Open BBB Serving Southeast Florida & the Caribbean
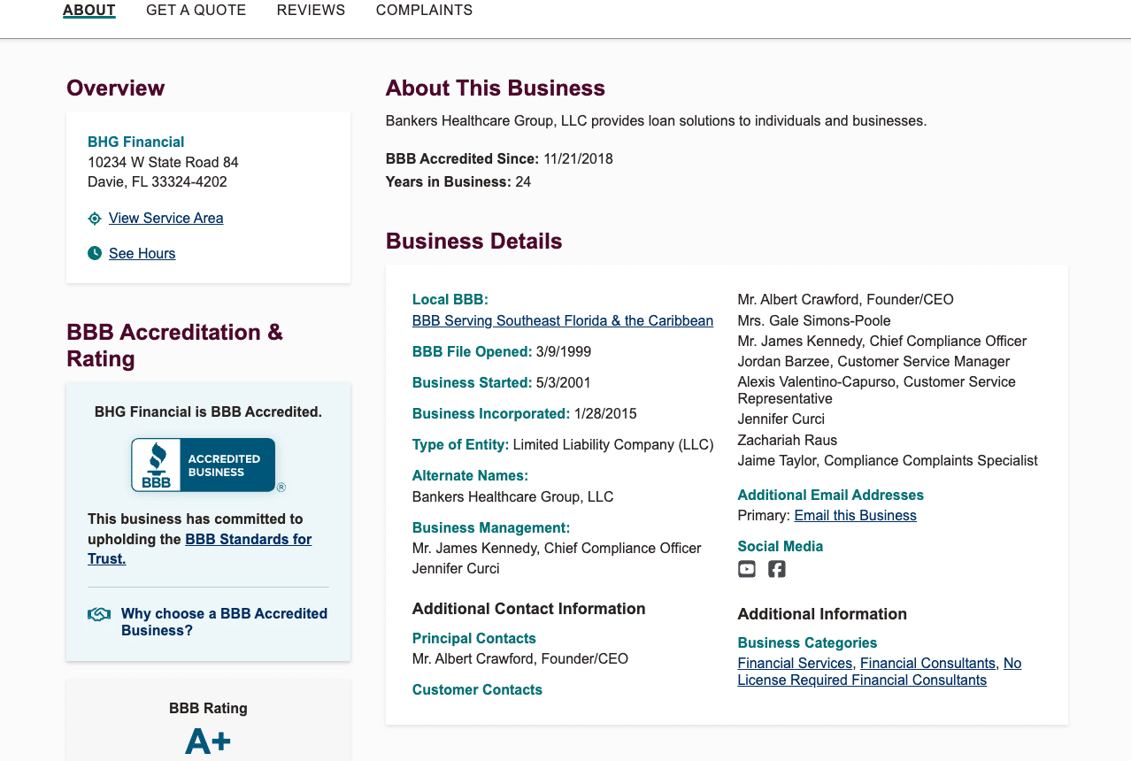The width and height of the screenshot is (1131, 761). (562, 320)
